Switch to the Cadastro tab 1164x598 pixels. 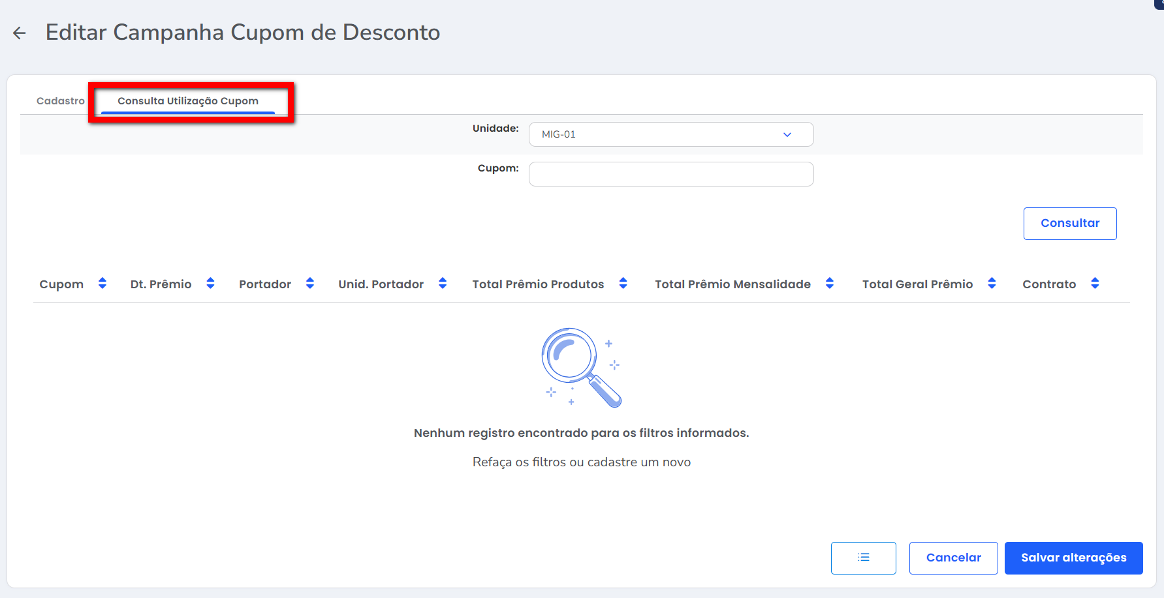tap(61, 101)
